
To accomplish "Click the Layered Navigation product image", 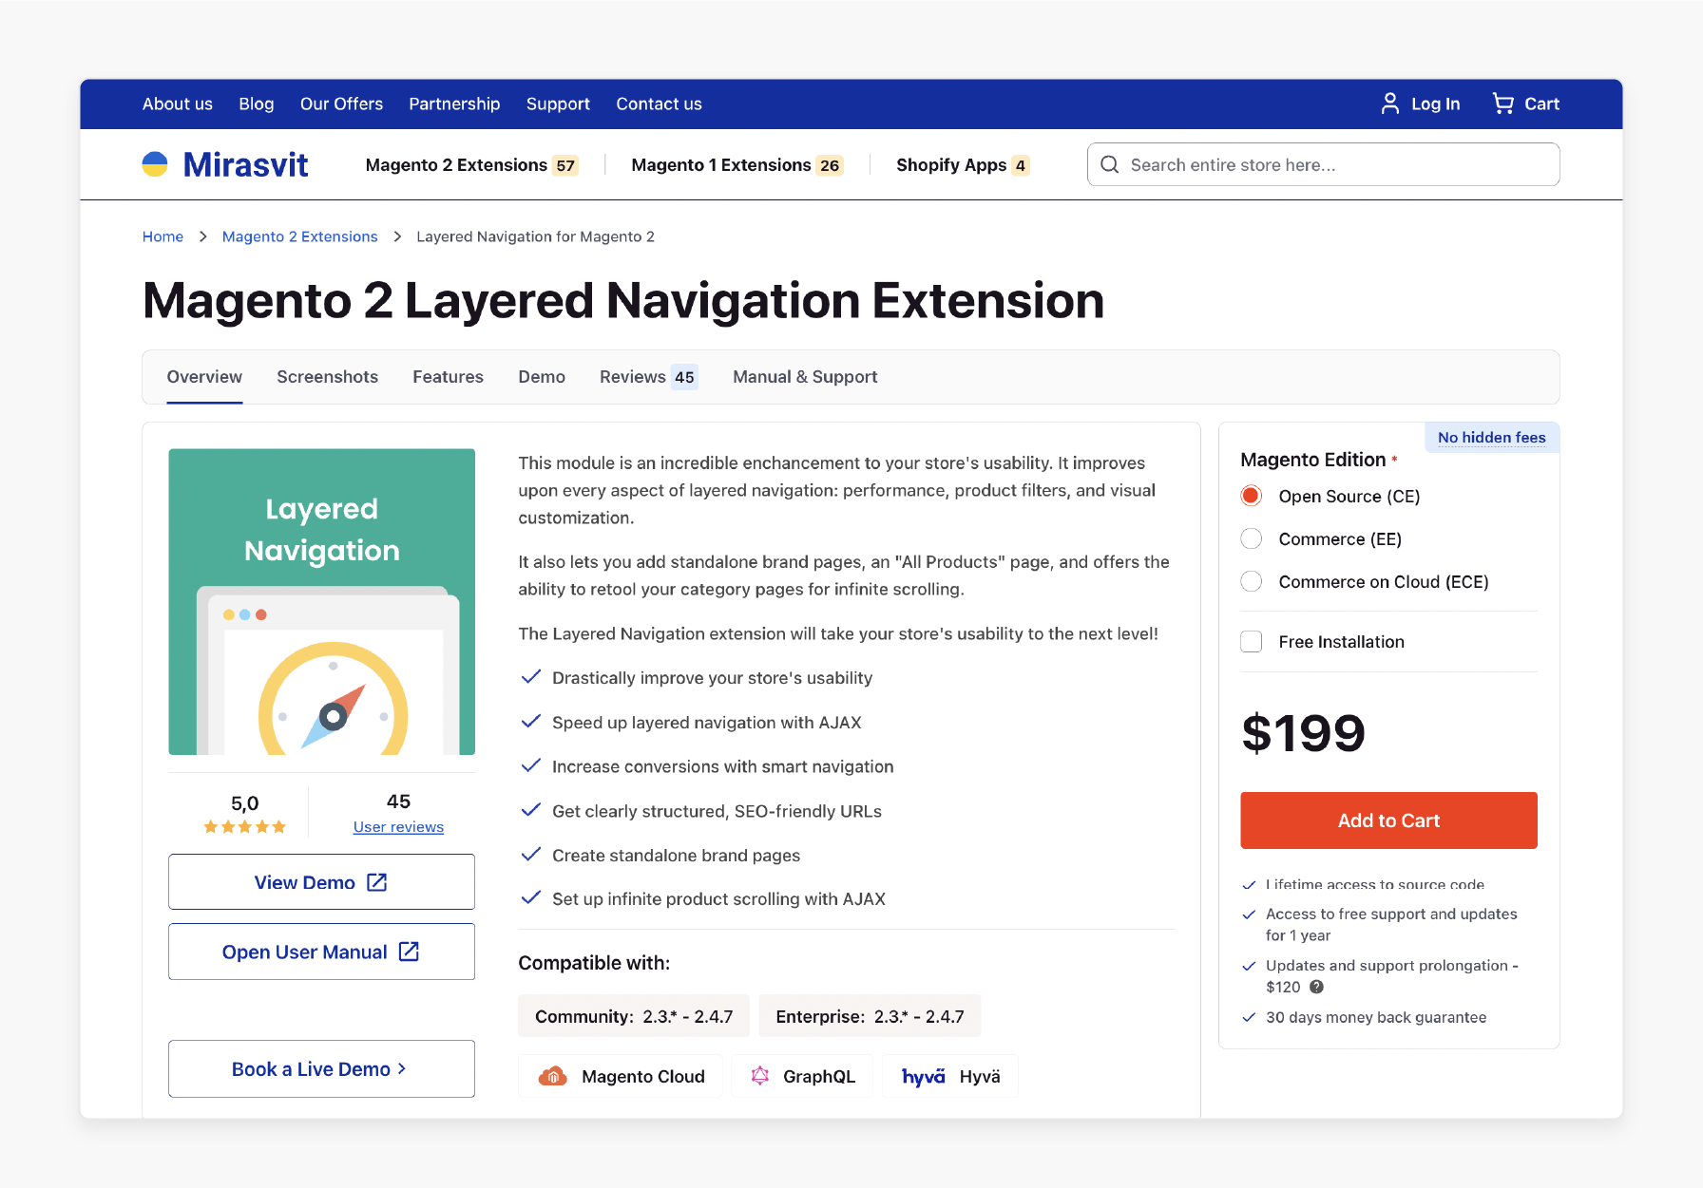I will pyautogui.click(x=321, y=602).
